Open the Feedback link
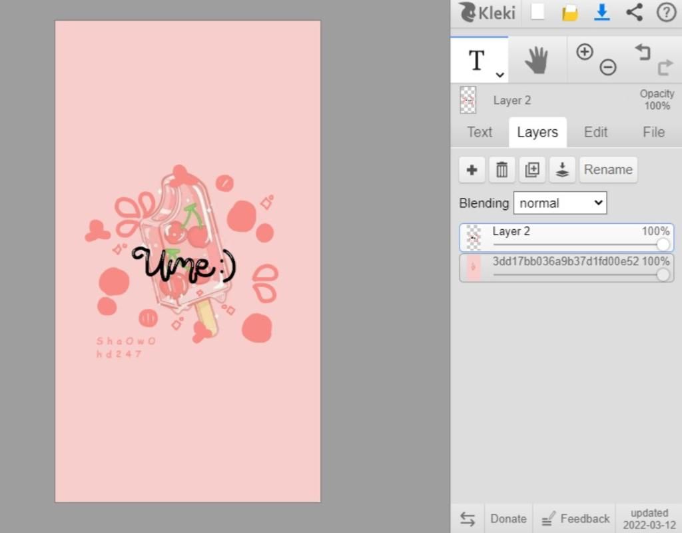The width and height of the screenshot is (682, 533). (575, 518)
